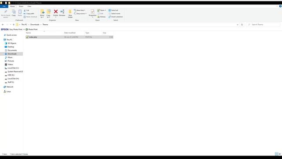
Task: Switch to large icons view in status bar
Action: tap(280, 154)
